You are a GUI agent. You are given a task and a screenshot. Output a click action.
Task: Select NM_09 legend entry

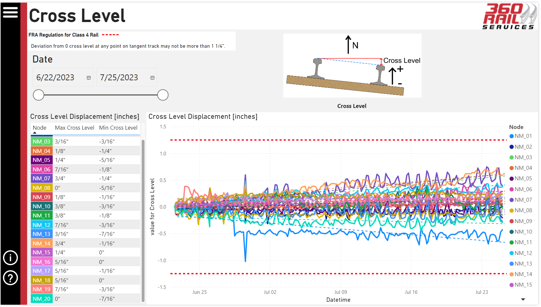(521, 221)
